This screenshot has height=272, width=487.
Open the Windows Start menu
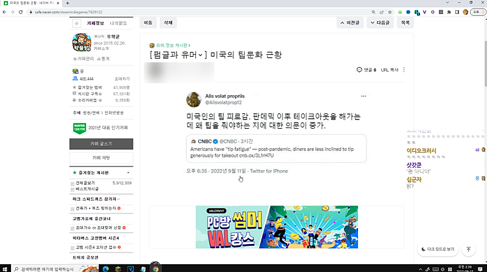click(x=4, y=269)
